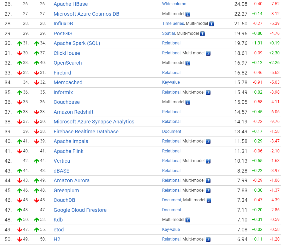The height and width of the screenshot is (245, 282).
Task: Open the Apache Impala link
Action: (x=71, y=141)
